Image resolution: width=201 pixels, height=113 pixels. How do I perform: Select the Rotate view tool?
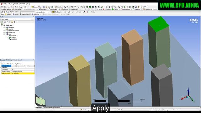tap(107, 7)
